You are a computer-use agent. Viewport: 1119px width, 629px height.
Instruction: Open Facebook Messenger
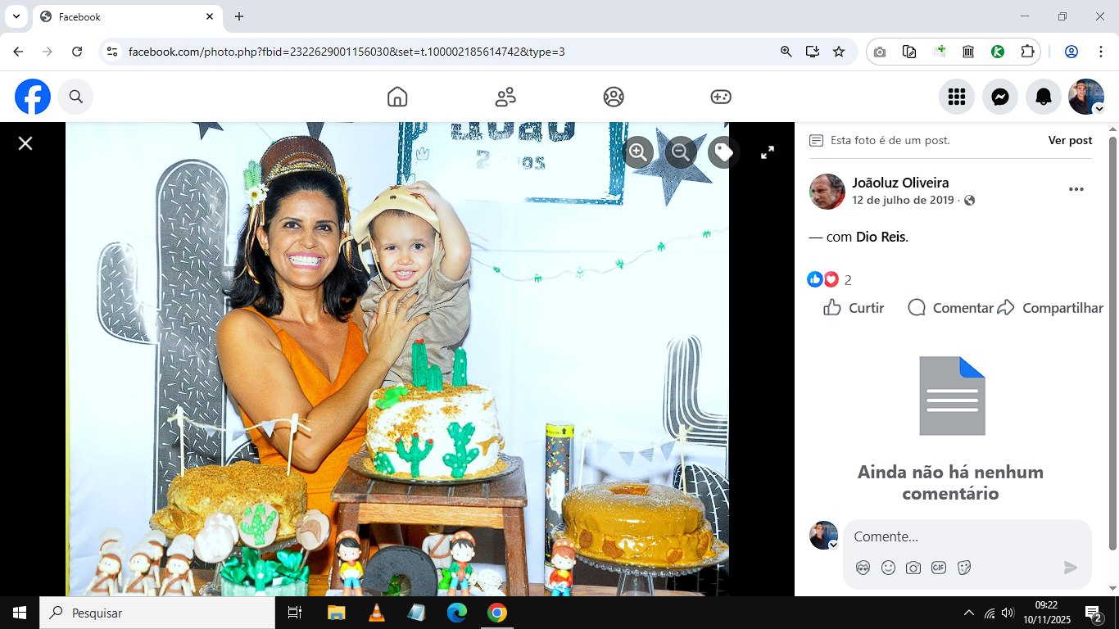tap(999, 97)
